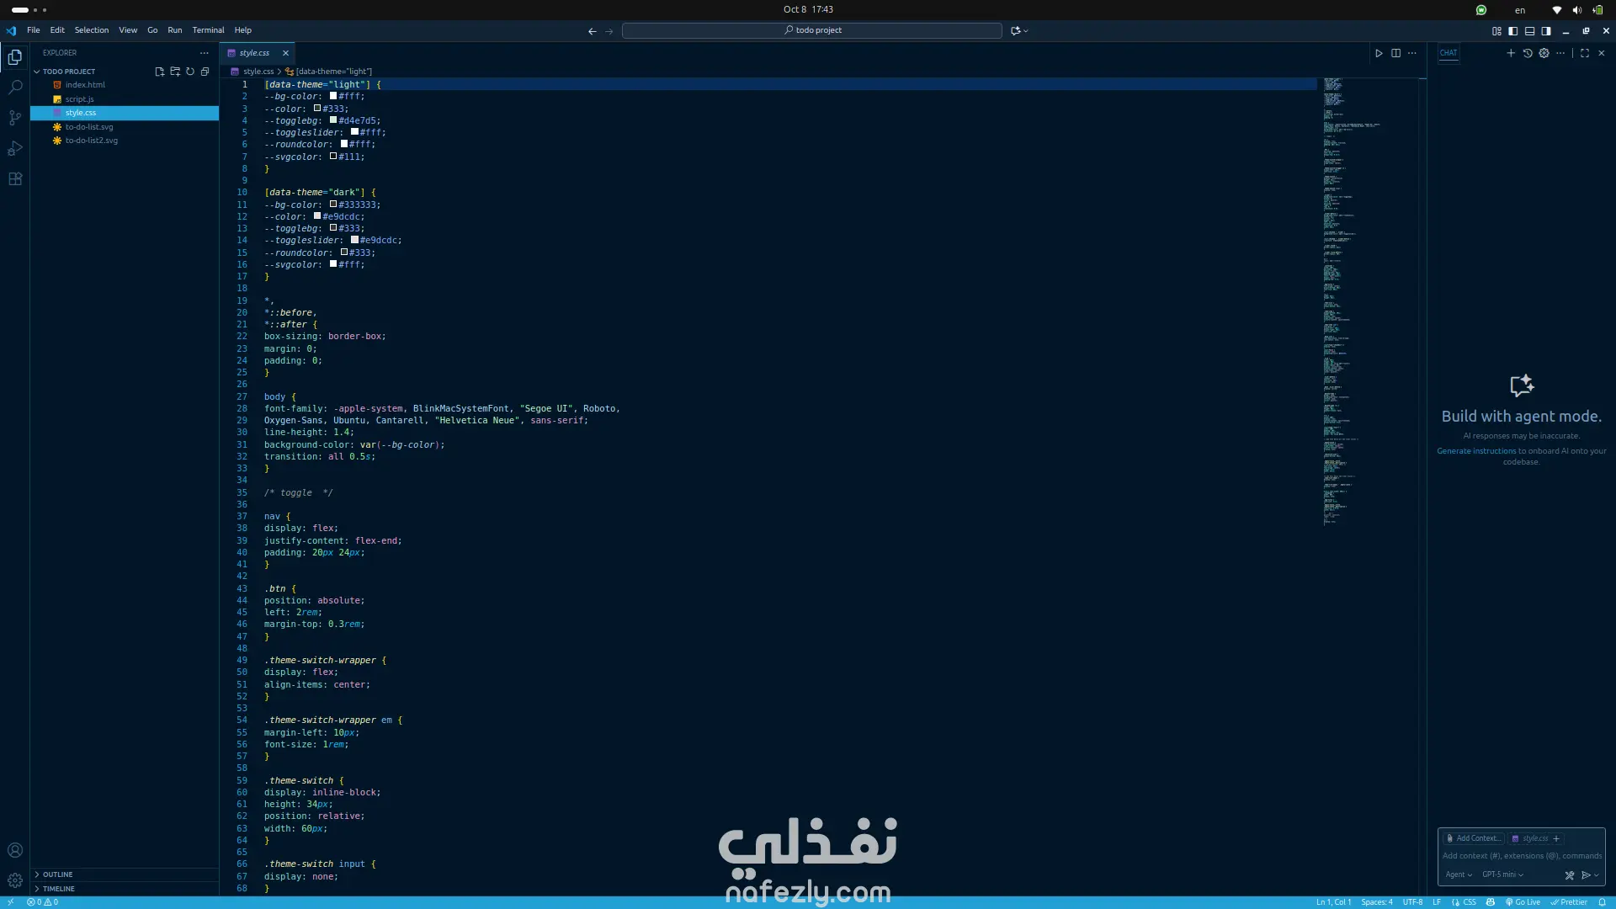The image size is (1616, 909).
Task: Open the Agent mode dropdown
Action: (1458, 875)
